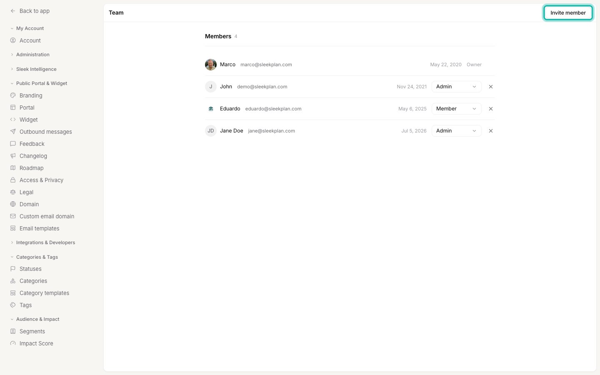Open the Changelog settings page

(33, 156)
